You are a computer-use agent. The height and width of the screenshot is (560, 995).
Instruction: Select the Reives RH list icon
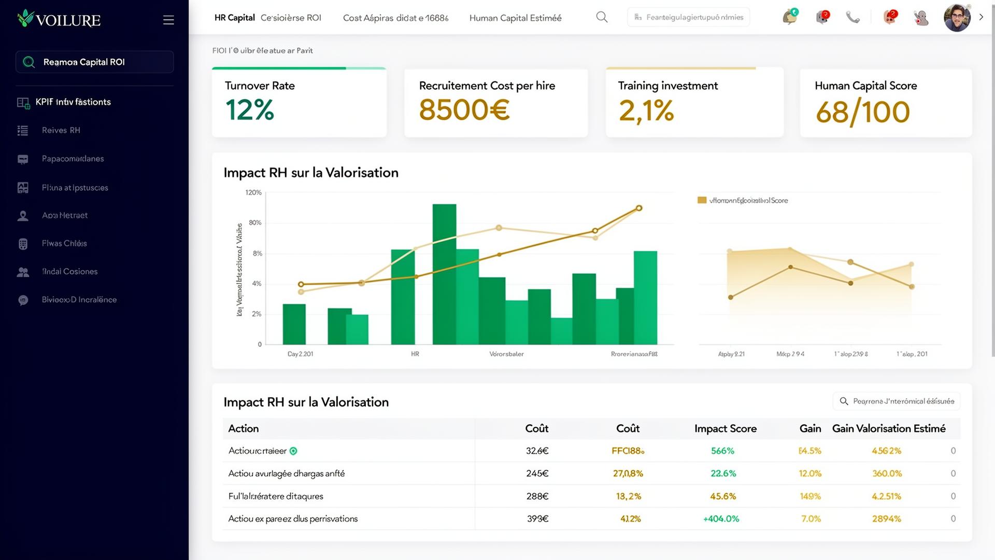click(x=23, y=130)
